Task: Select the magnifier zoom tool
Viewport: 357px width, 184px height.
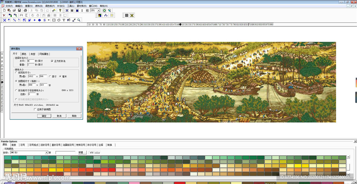Action: (x=79, y=20)
